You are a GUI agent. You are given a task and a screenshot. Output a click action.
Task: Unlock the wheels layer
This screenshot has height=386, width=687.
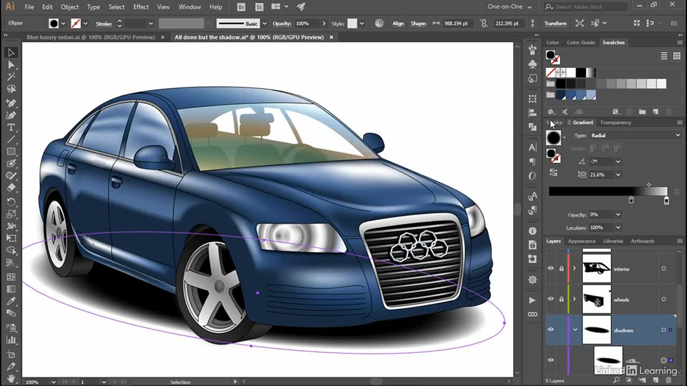(561, 299)
